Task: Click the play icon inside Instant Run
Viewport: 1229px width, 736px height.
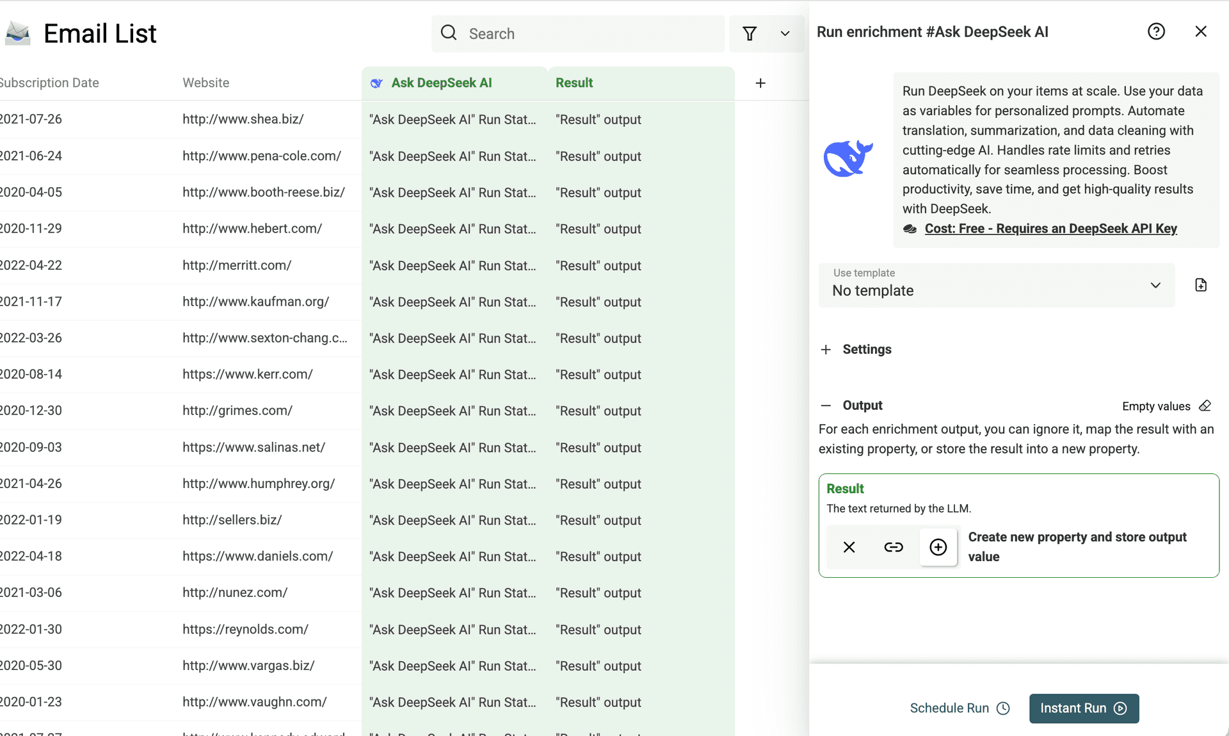Action: click(1120, 708)
